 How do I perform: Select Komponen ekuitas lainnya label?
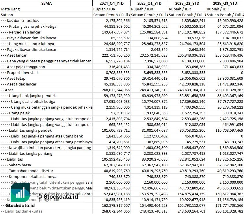(x=33, y=177)
